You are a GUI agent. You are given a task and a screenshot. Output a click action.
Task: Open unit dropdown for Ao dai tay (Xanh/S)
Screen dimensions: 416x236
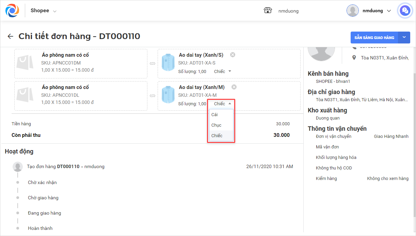tap(223, 71)
